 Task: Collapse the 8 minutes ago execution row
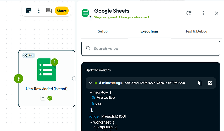(x=90, y=83)
